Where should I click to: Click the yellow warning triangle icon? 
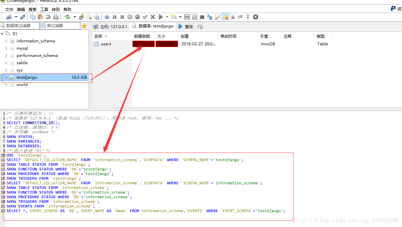pyautogui.click(x=225, y=17)
